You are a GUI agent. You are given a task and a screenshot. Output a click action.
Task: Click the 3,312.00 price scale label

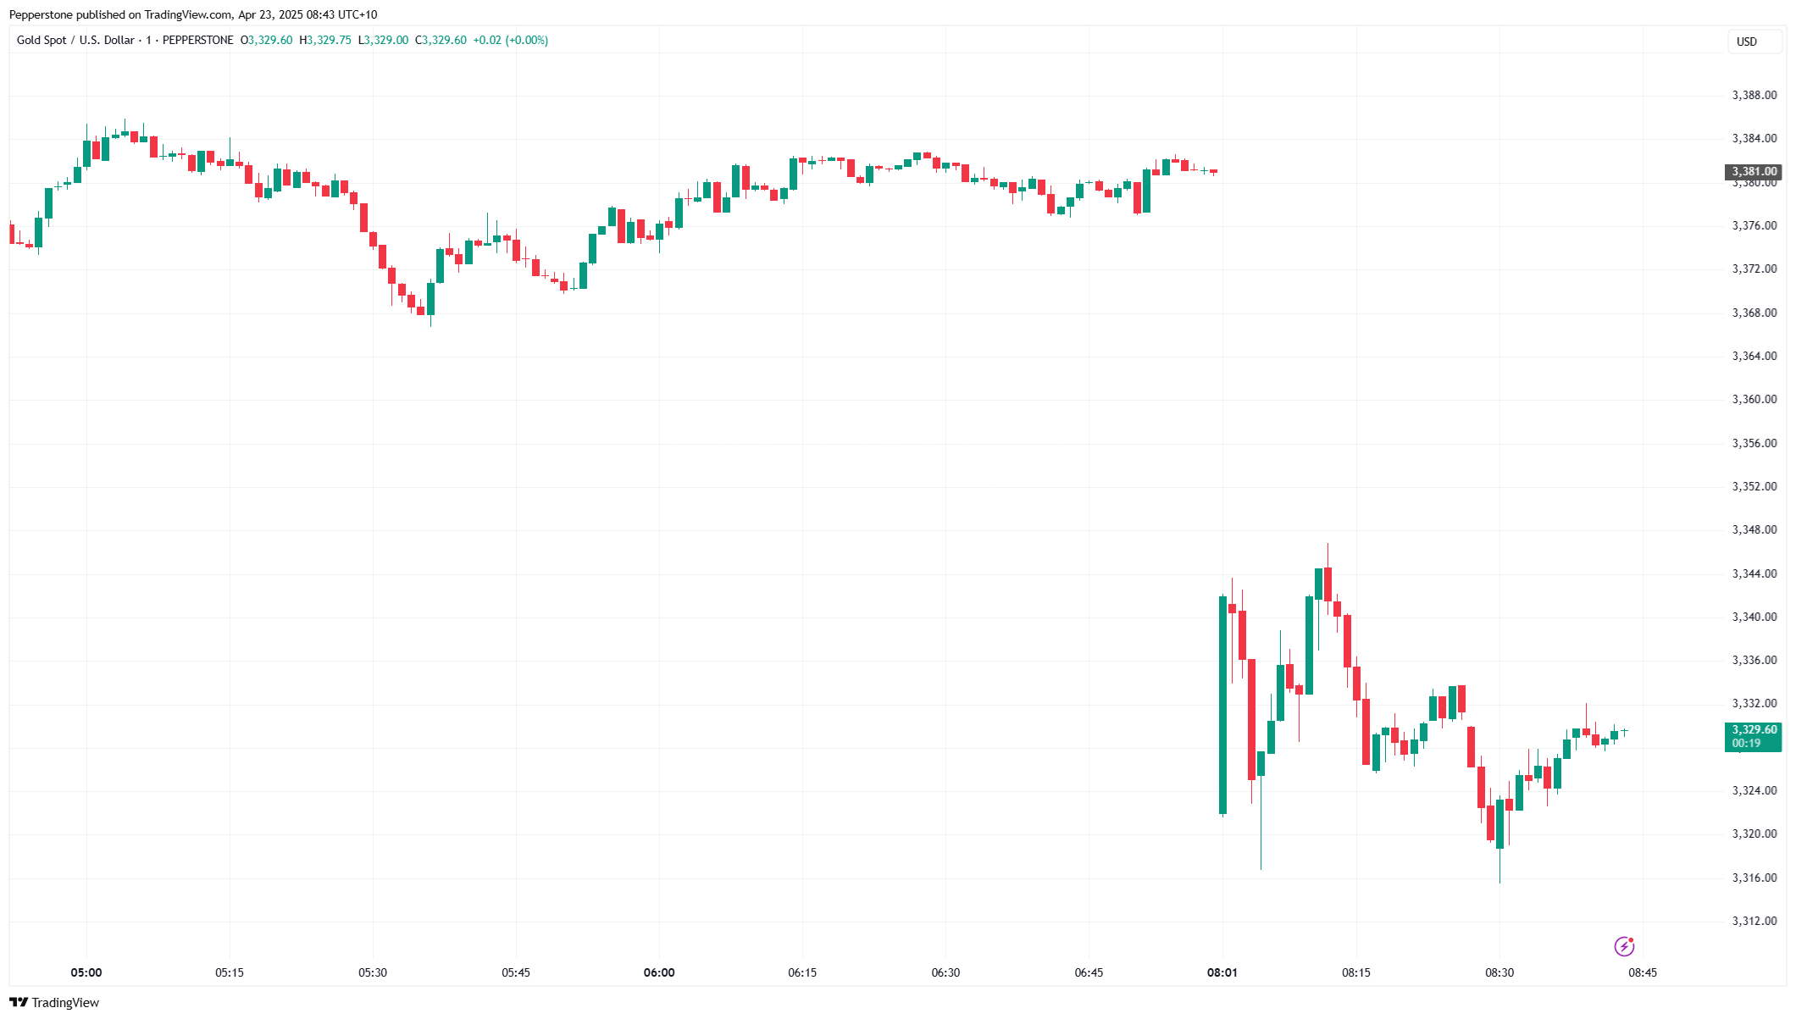pyautogui.click(x=1754, y=921)
